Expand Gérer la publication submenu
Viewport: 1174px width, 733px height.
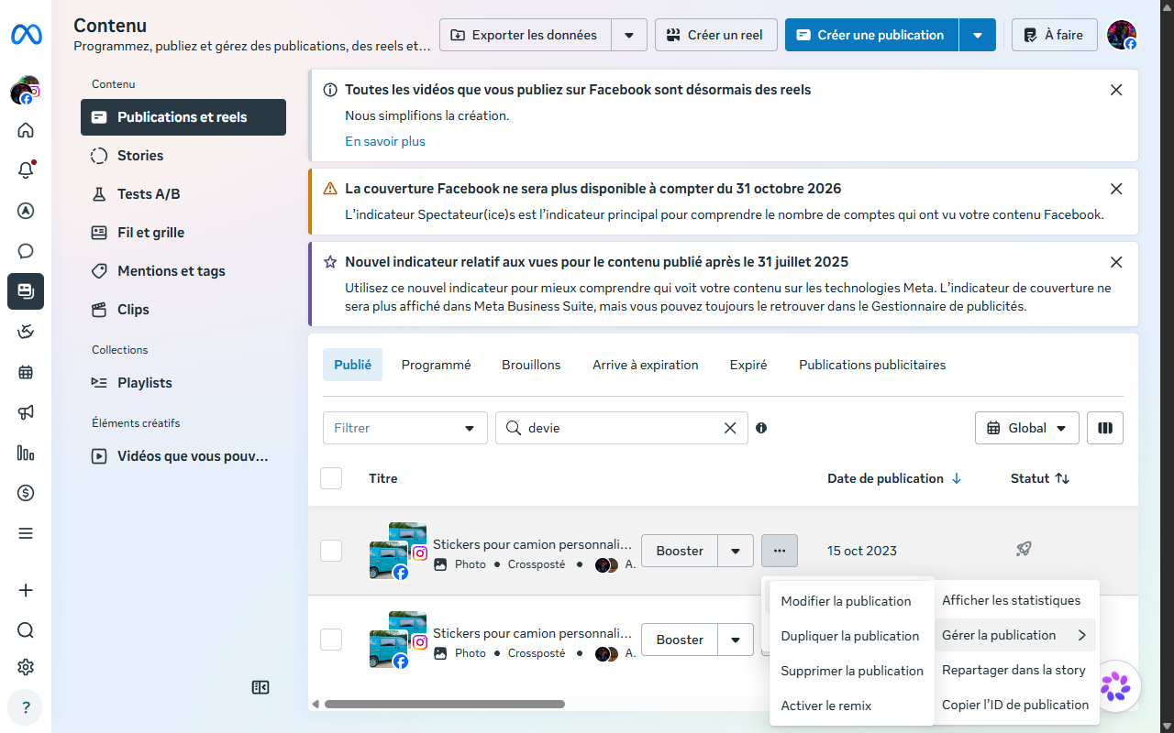point(1015,635)
